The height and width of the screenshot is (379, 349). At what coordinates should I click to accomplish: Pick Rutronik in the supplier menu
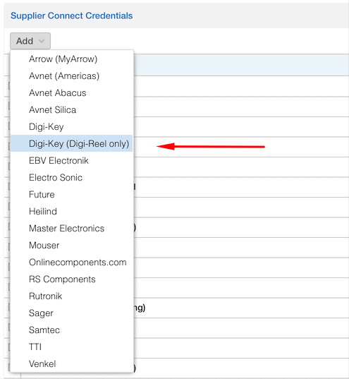click(71, 296)
